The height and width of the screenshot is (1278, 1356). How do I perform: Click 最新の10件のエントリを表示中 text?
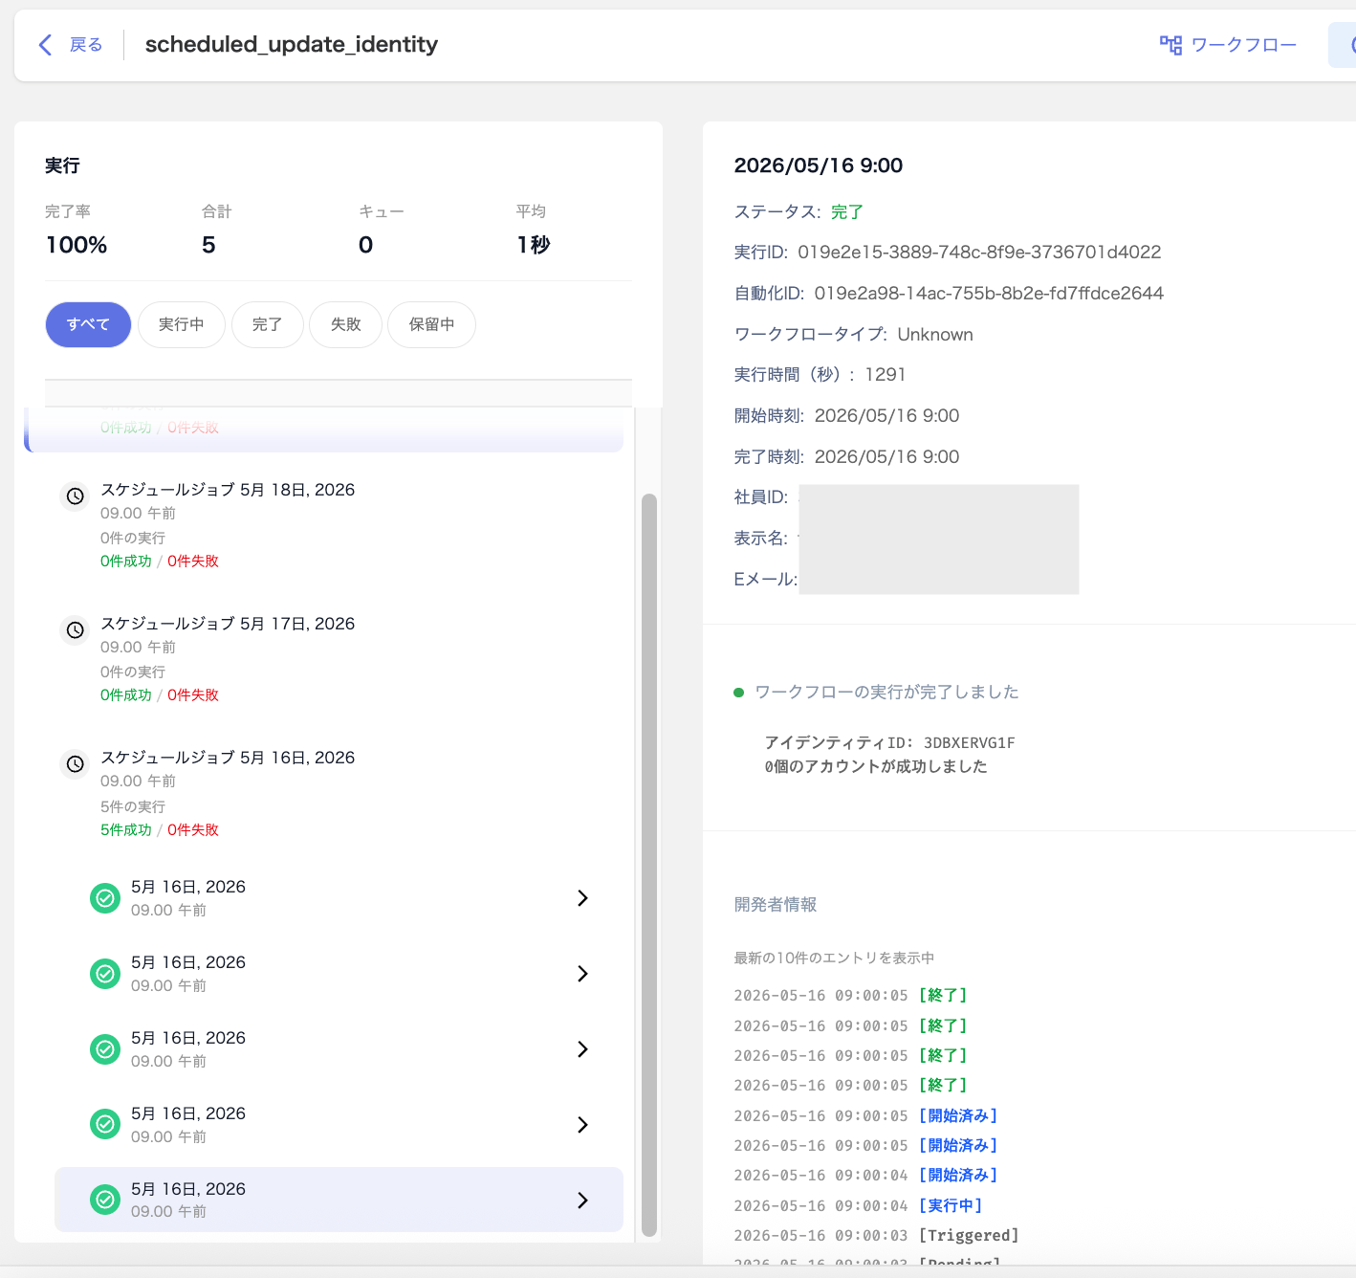tap(834, 958)
